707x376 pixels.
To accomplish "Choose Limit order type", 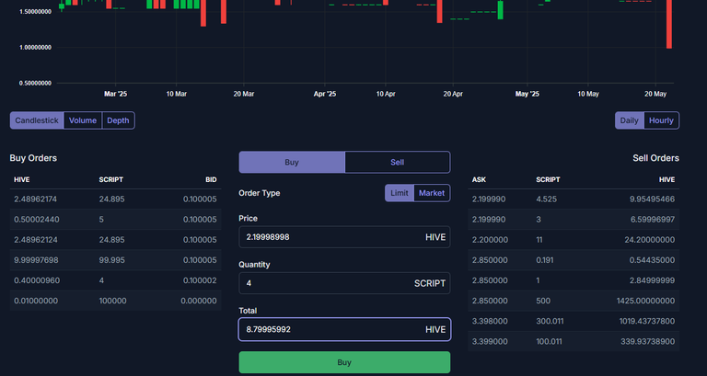I will [400, 193].
